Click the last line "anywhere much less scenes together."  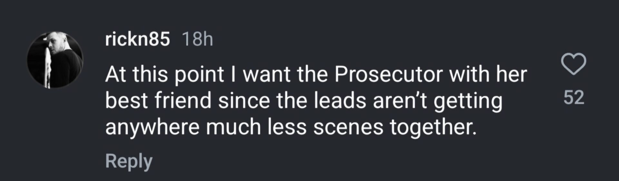click(290, 127)
